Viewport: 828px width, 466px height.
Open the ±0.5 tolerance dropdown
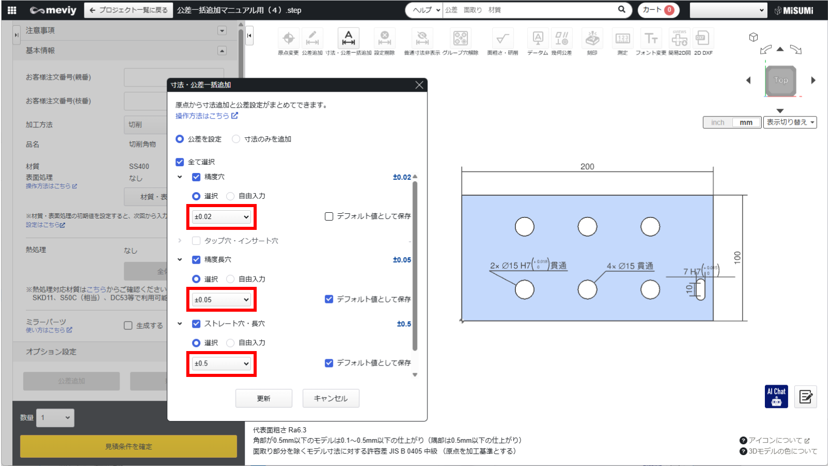coord(221,363)
